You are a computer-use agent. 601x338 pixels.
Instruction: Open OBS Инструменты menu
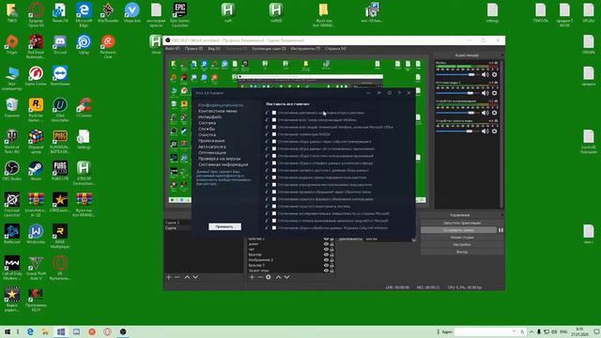305,49
